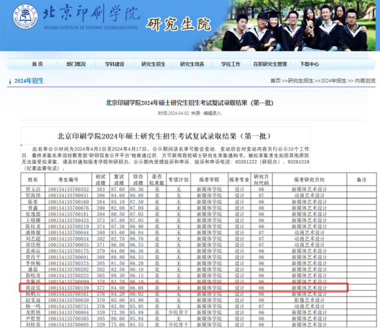The image size is (380, 328).
Task: Click exam number 100154135700375
Action: pos(69,263)
